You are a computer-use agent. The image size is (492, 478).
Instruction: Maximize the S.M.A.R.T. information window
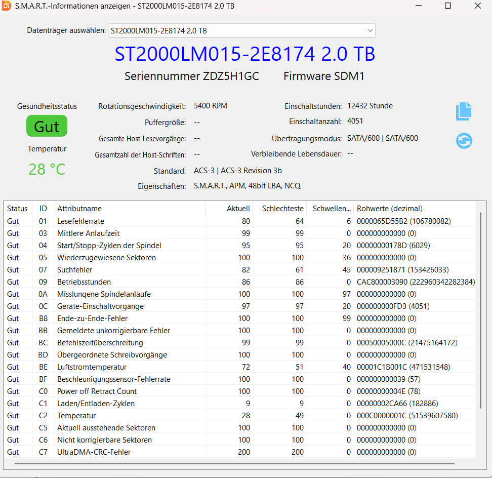447,6
